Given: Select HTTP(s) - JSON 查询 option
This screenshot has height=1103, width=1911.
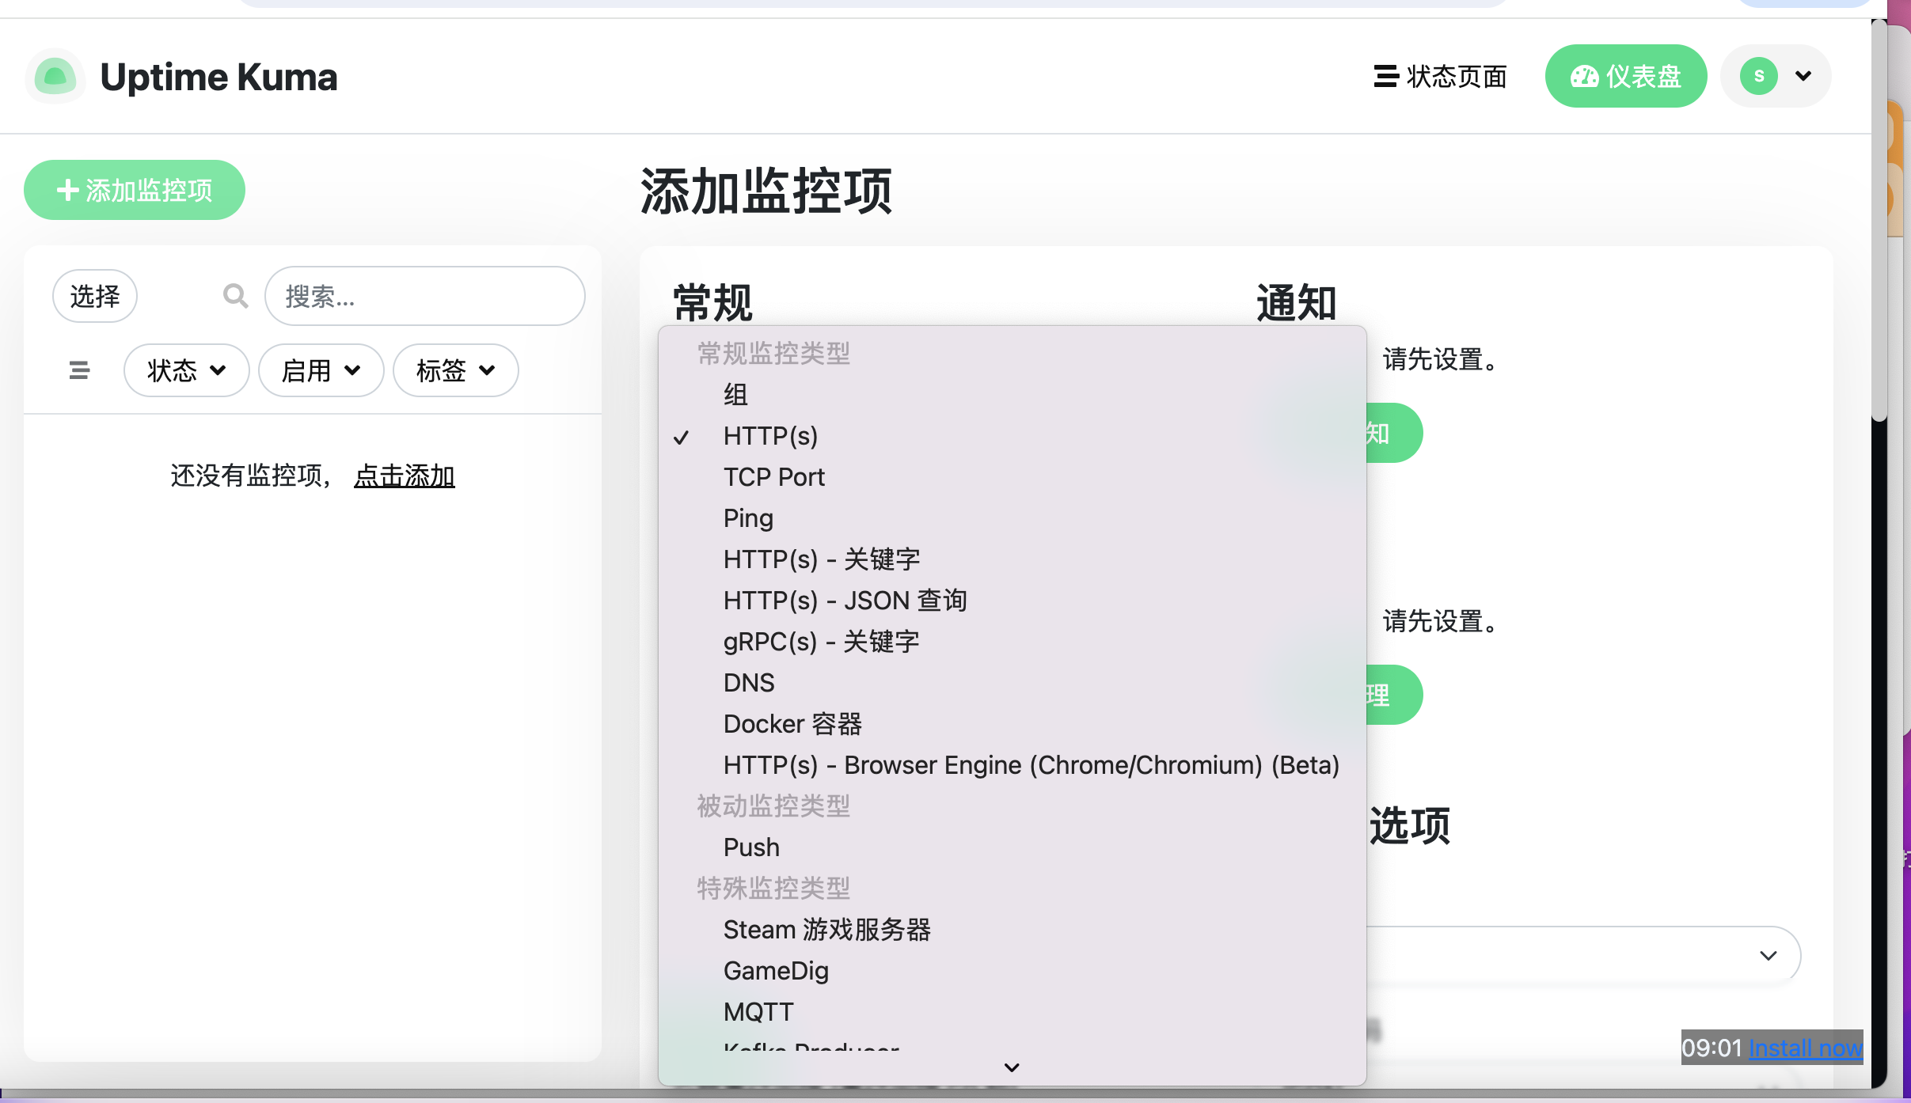Looking at the screenshot, I should coord(1012,600).
